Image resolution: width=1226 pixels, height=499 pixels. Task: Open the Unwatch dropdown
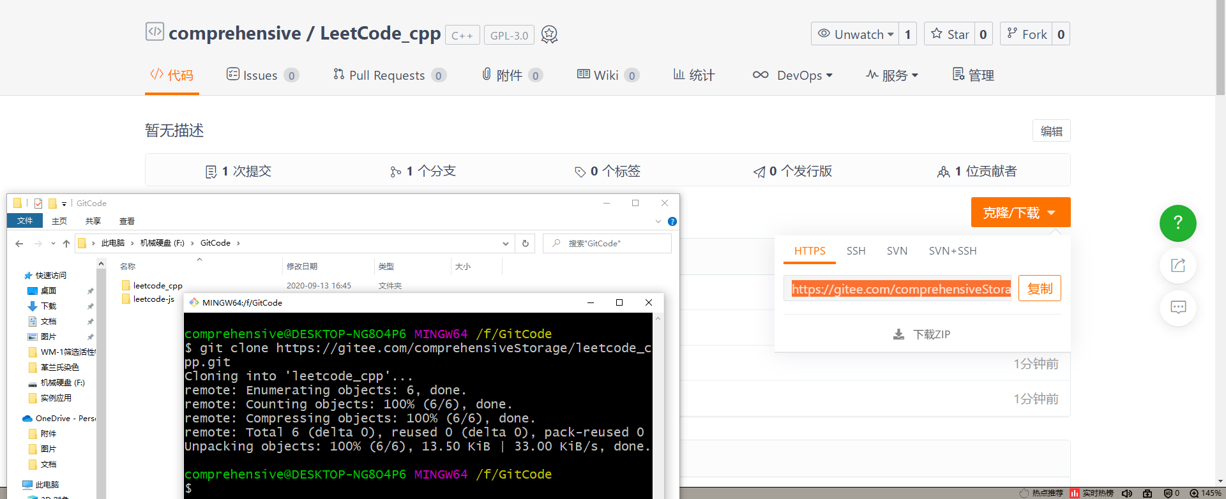coord(855,34)
